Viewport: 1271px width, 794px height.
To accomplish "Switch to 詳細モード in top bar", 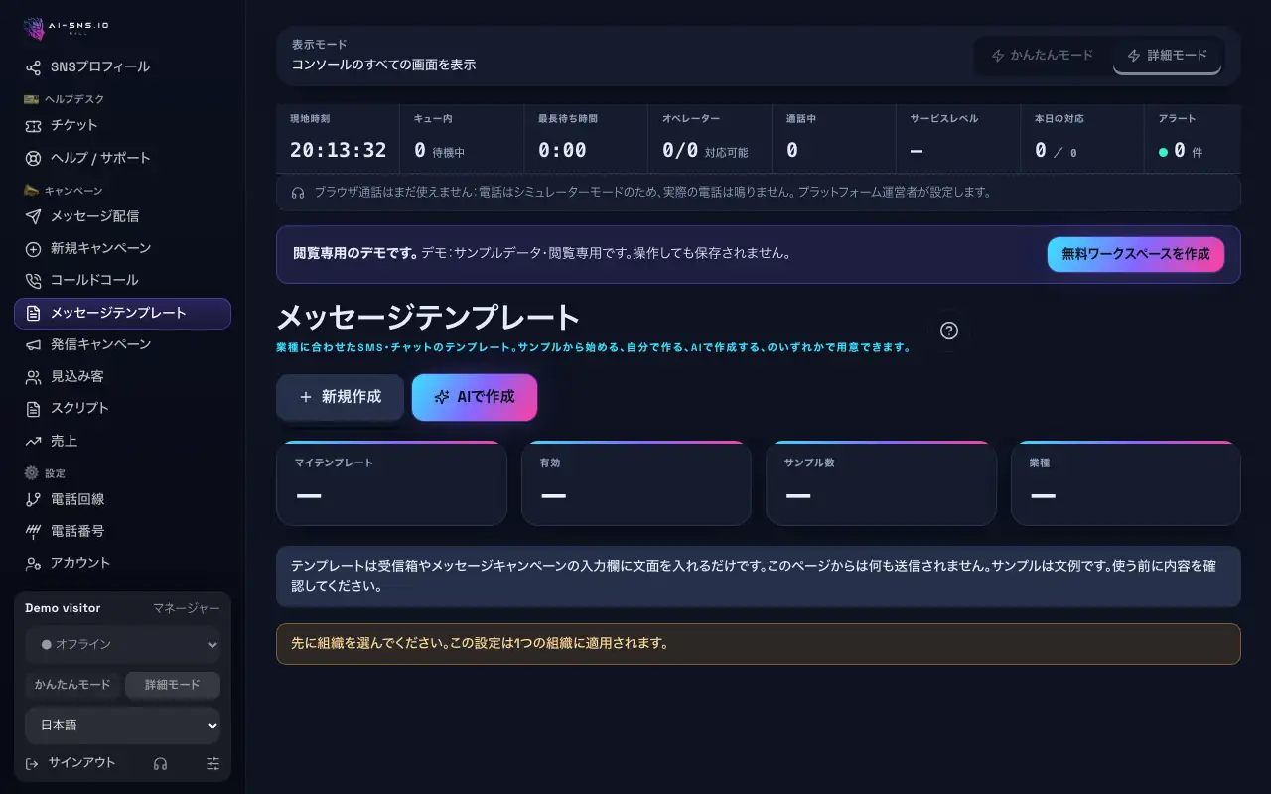I will 1167,56.
